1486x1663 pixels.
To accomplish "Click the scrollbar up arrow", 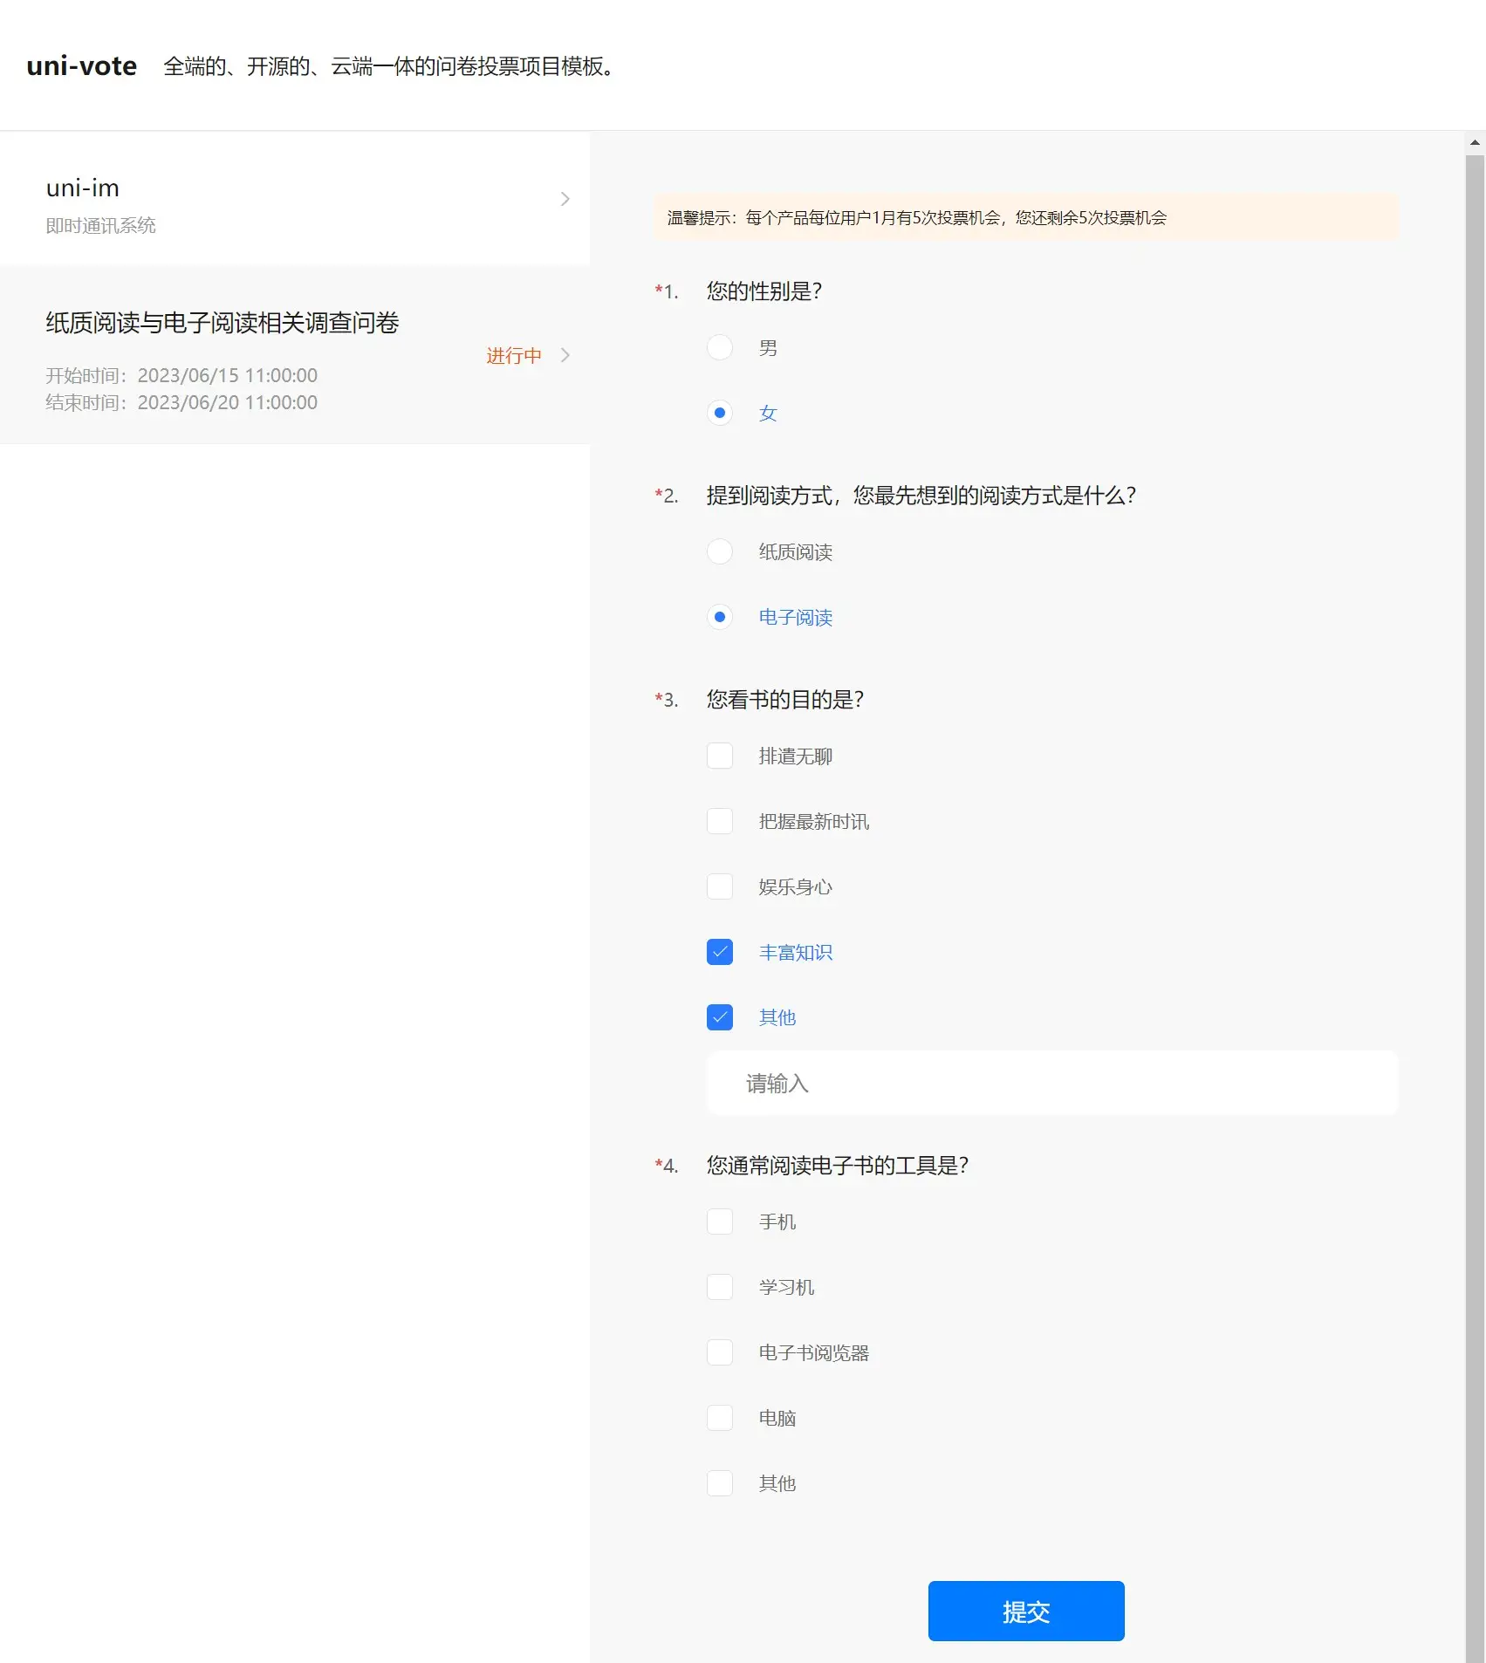I will (1475, 142).
